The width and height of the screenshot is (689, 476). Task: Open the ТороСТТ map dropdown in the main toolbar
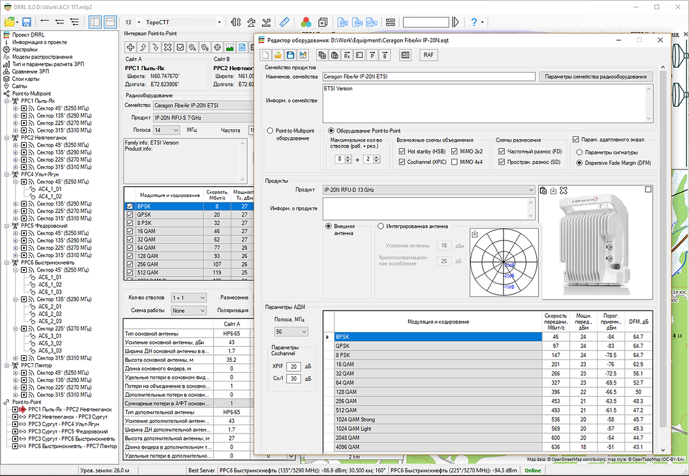[x=183, y=22]
